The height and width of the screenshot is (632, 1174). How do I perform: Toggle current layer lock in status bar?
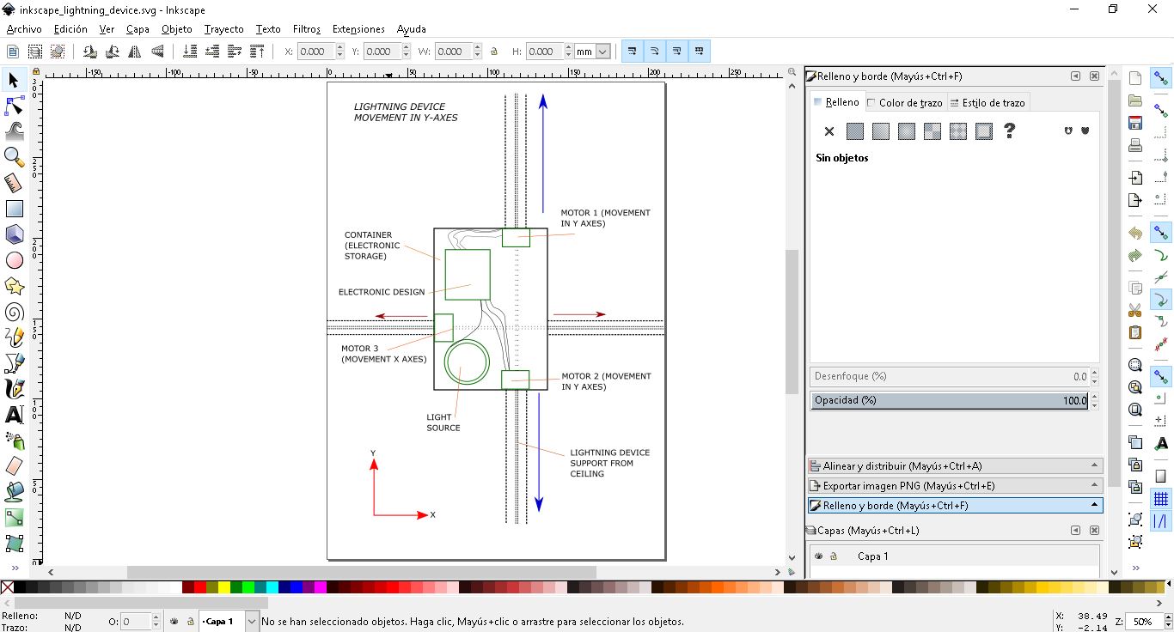tap(189, 621)
